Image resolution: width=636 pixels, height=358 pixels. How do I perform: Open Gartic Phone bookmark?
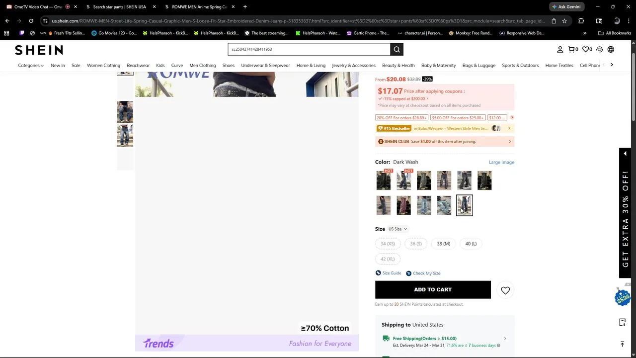368,33
